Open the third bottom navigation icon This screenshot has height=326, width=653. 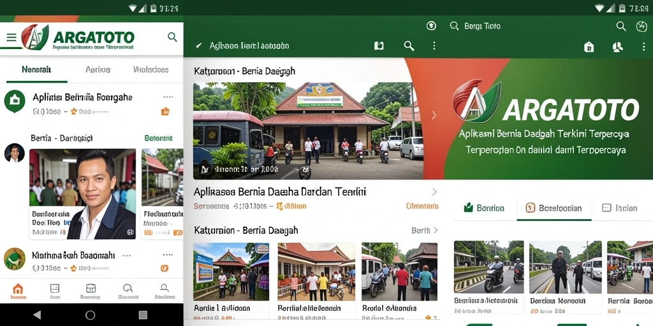(91, 290)
